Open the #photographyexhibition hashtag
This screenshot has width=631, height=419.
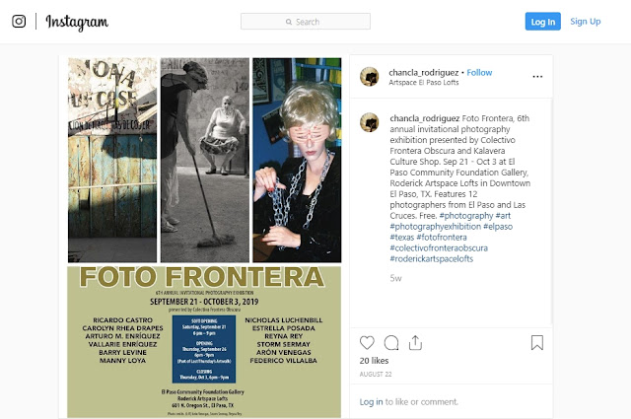[x=435, y=226]
